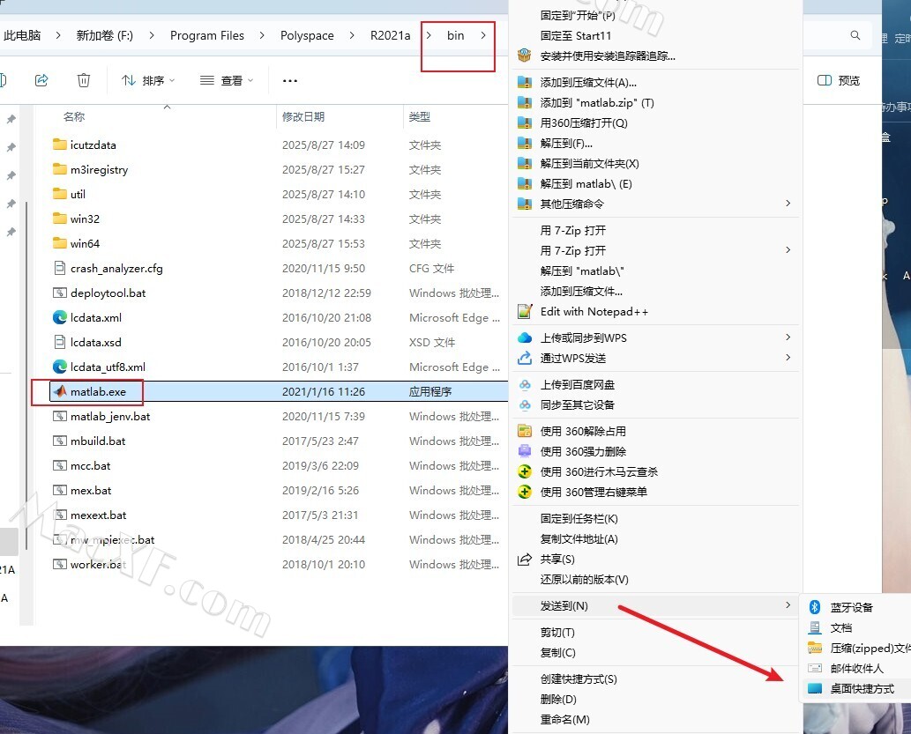
Task: Click the 360 unlock occupation icon
Action: point(525,432)
